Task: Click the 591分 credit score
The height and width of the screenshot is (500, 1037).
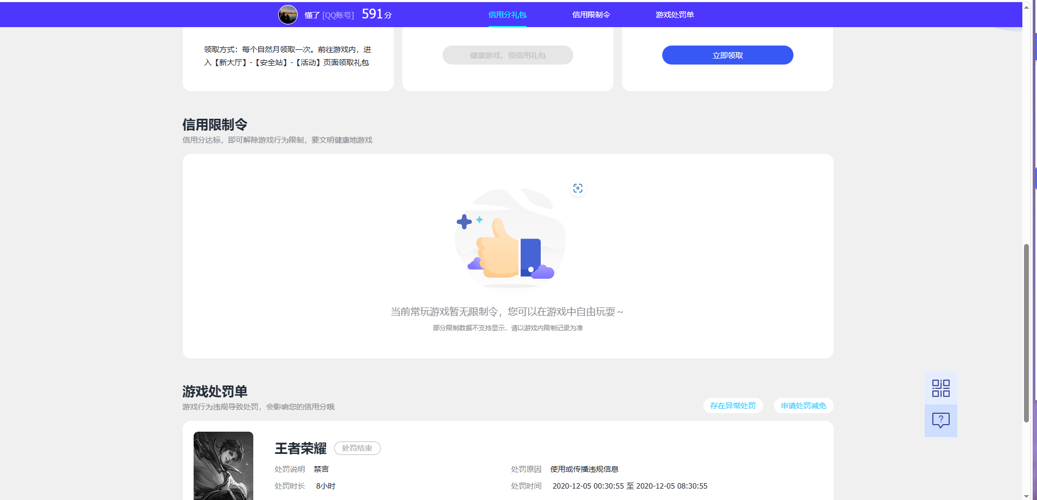Action: 376,14
